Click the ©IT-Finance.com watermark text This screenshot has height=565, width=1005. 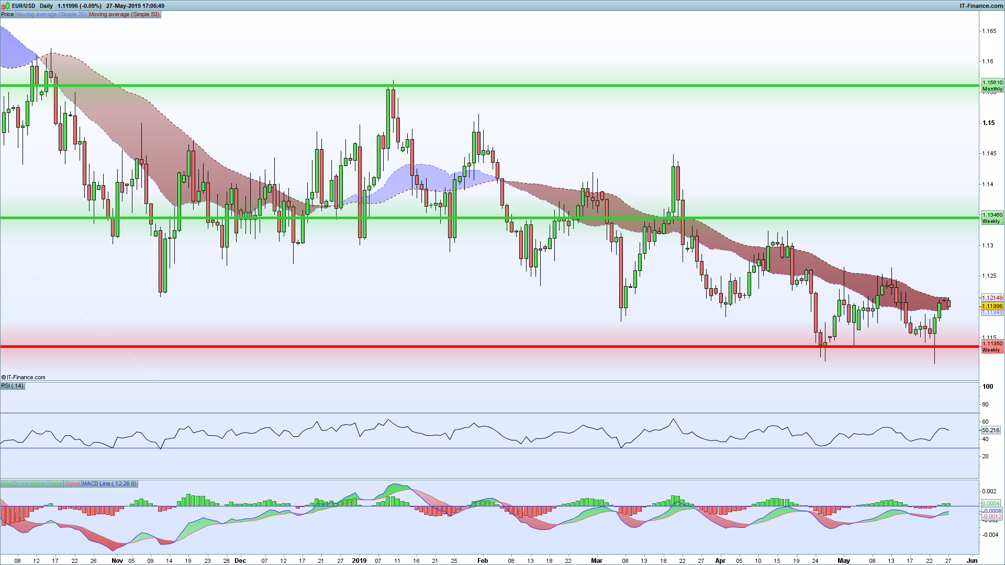pyautogui.click(x=24, y=377)
